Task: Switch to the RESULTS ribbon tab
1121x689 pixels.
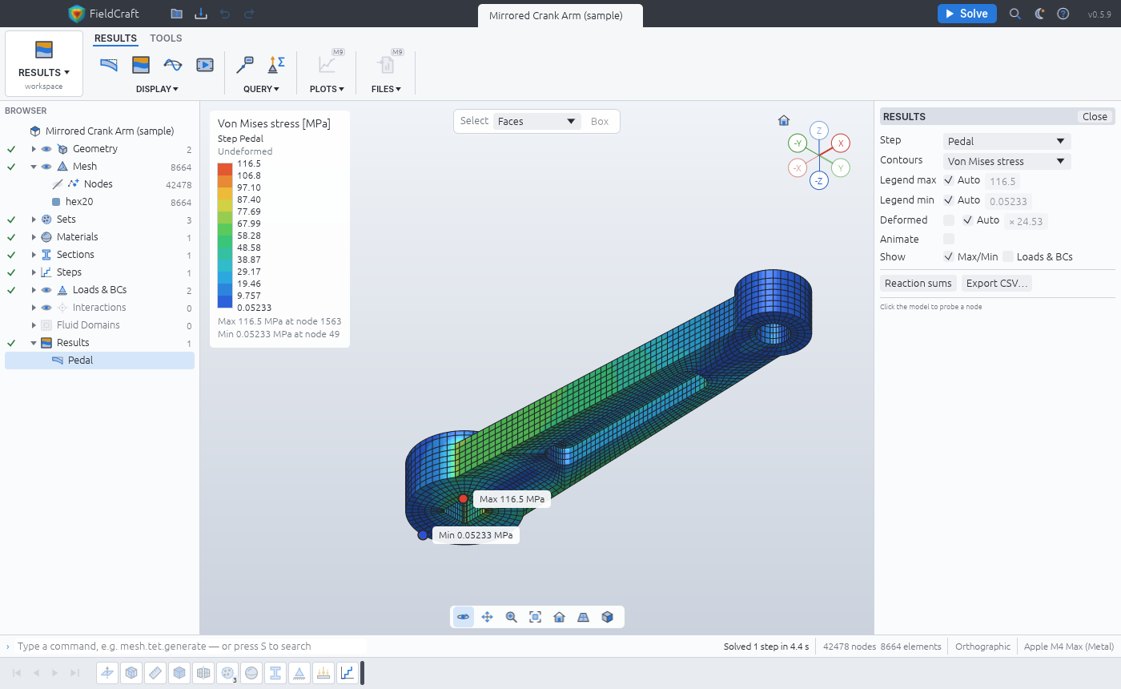Action: pyautogui.click(x=115, y=38)
